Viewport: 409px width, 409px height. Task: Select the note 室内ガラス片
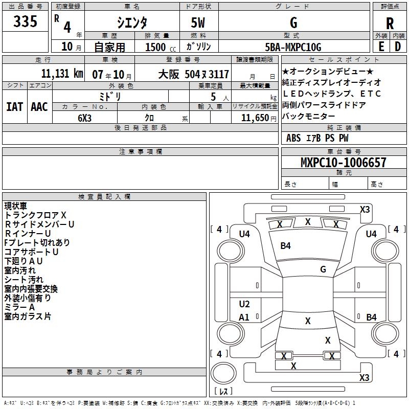[x=28, y=316]
